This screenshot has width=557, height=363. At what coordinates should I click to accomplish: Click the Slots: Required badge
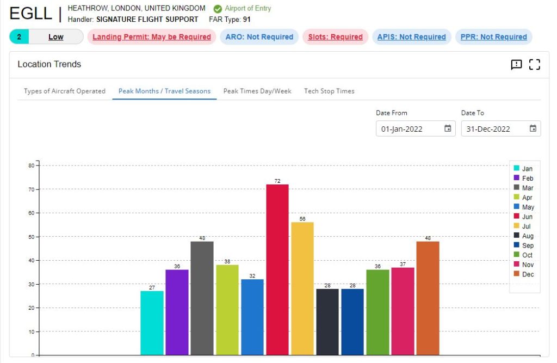point(335,37)
